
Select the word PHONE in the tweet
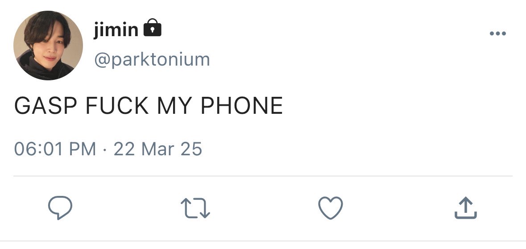pyautogui.click(x=242, y=106)
